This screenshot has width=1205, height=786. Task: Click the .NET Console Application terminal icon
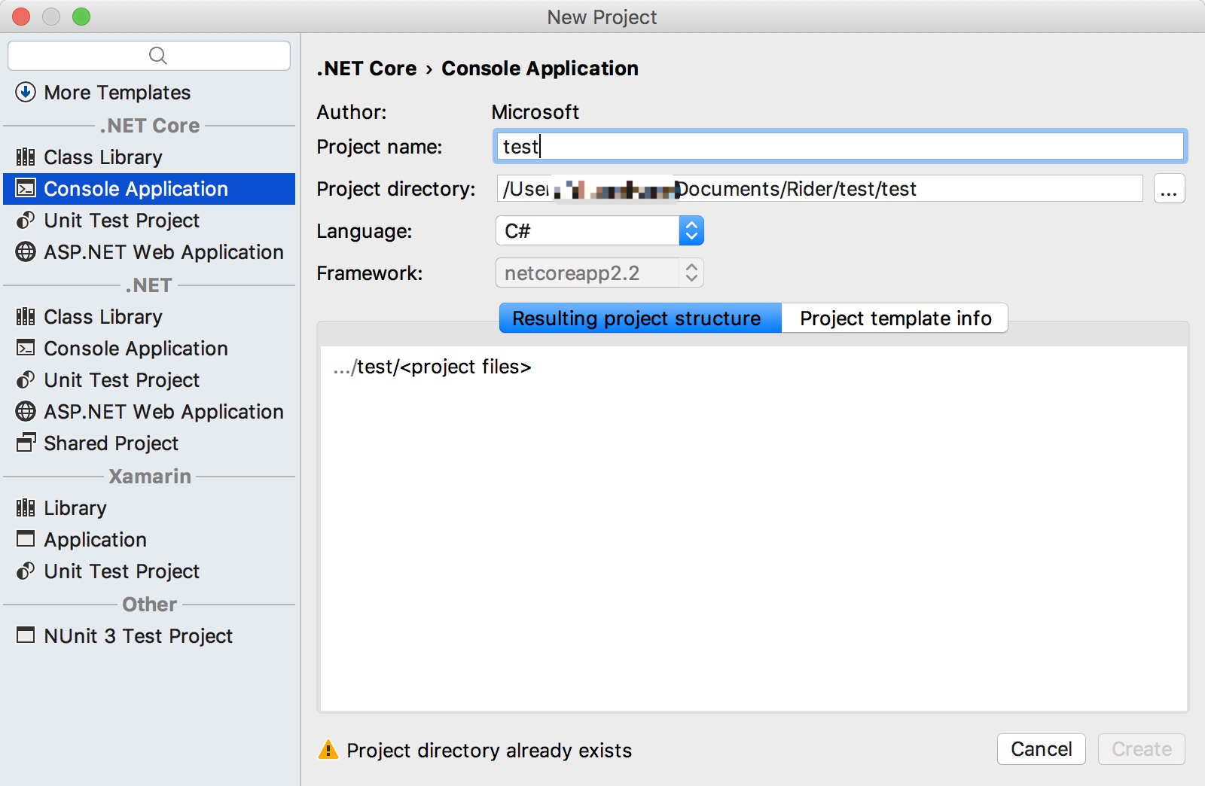[26, 349]
